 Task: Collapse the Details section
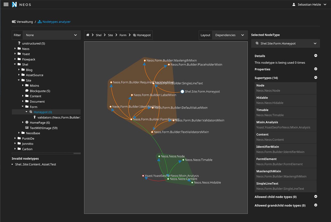pos(316,56)
